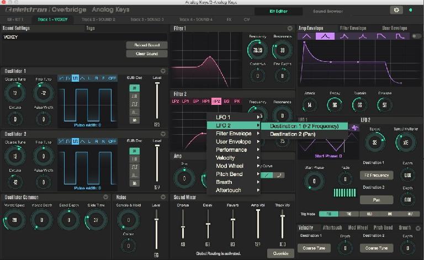Select active pulse waveform in Oscillator 1
Screen dimensions: 424x260
tap(75, 78)
